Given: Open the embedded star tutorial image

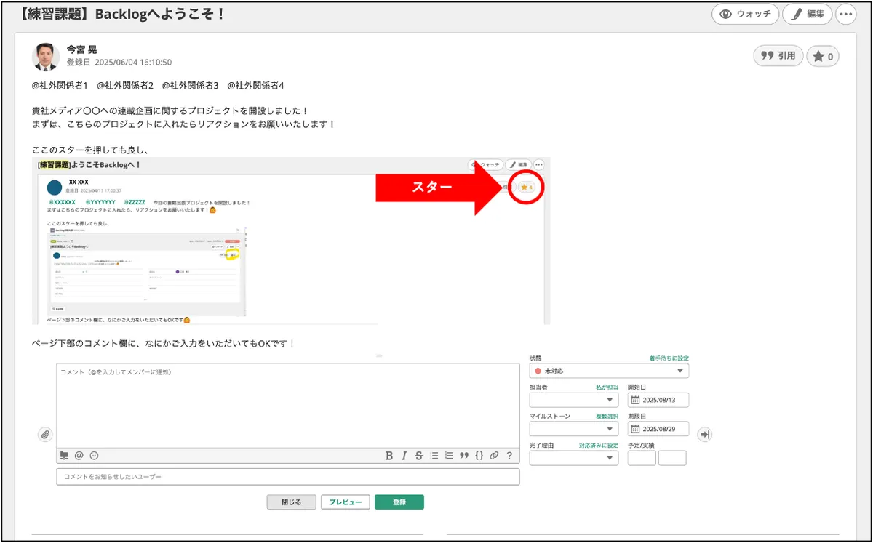Looking at the screenshot, I should (x=291, y=241).
